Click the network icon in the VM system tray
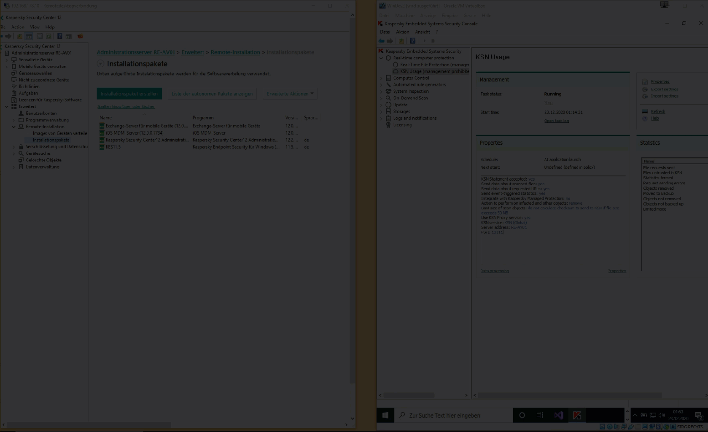This screenshot has width=708, height=432. pos(653,416)
